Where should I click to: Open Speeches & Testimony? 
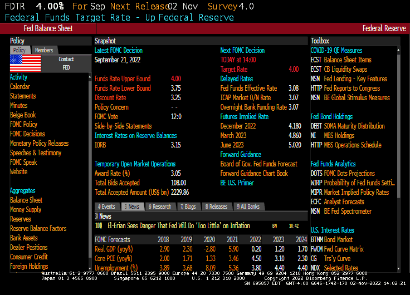pos(36,153)
